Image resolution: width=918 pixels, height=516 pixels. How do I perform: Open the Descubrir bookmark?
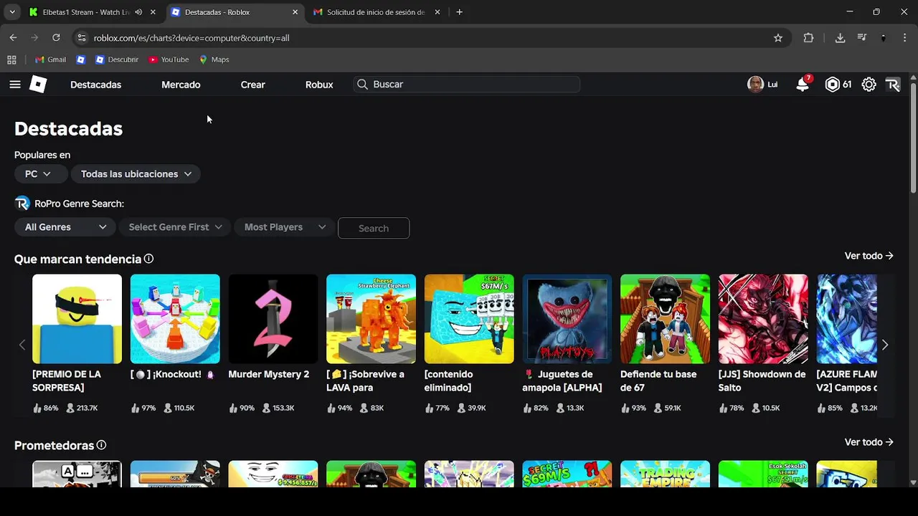117,59
